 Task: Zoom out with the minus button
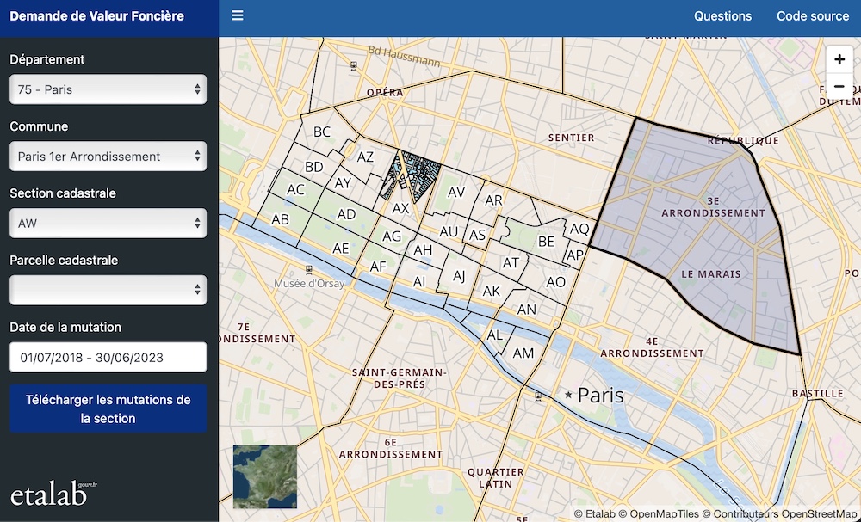(x=839, y=86)
